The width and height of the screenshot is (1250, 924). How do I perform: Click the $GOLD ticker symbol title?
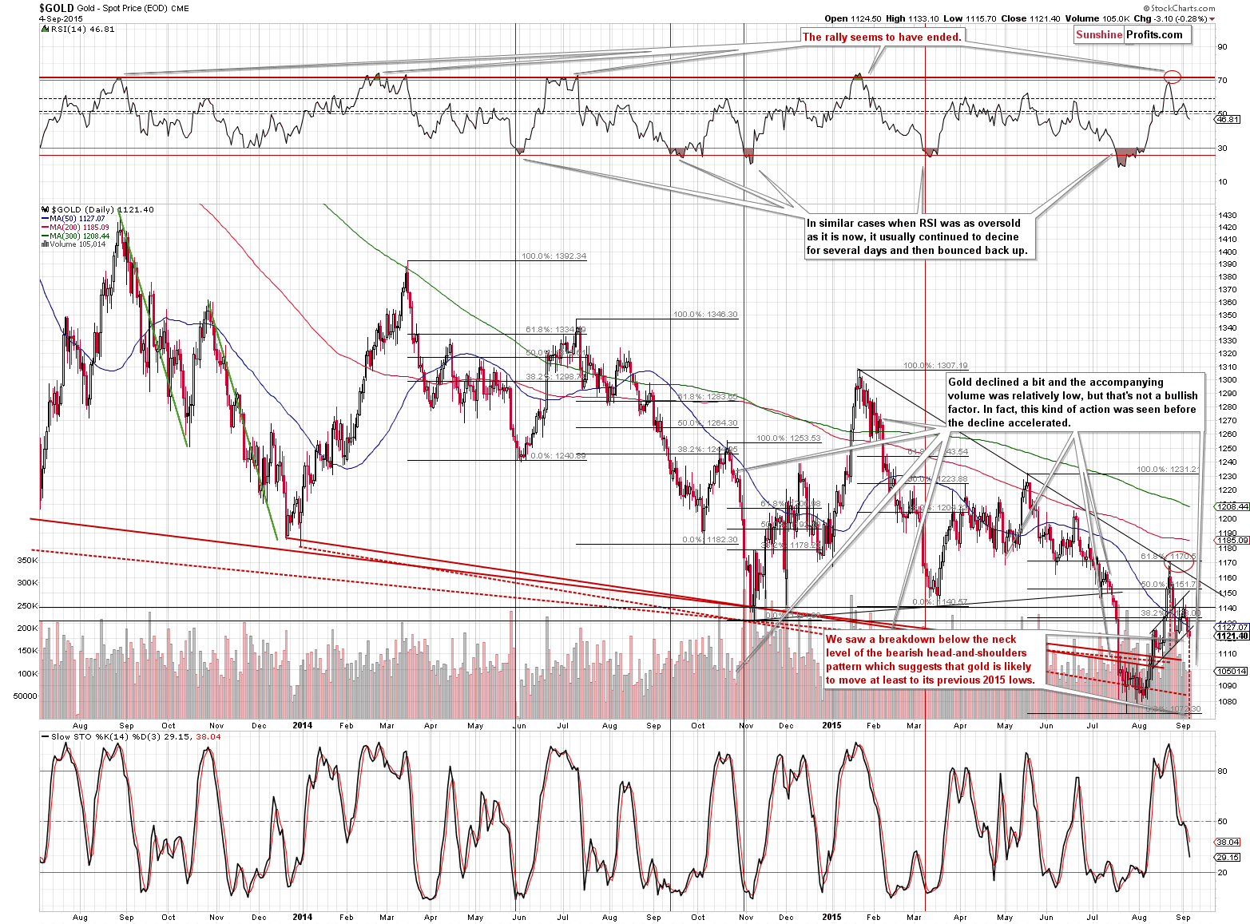coord(57,8)
